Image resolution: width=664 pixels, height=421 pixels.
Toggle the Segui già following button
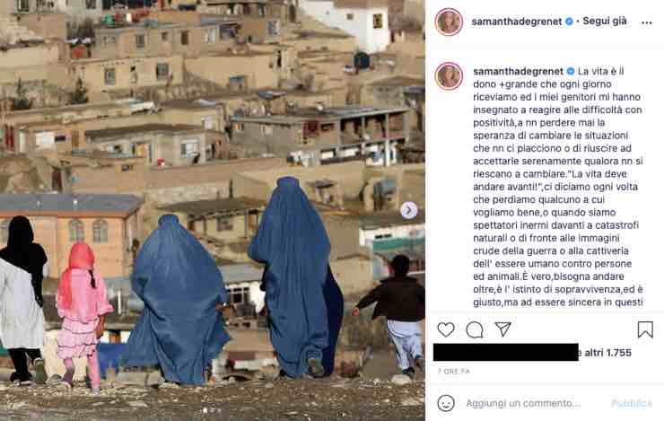point(604,21)
